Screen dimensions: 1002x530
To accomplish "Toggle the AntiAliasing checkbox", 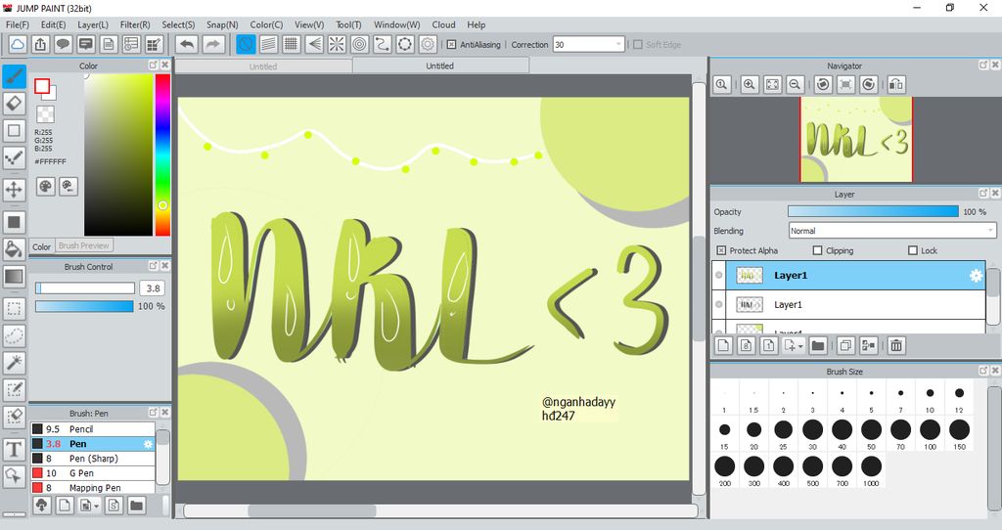I will 451,45.
